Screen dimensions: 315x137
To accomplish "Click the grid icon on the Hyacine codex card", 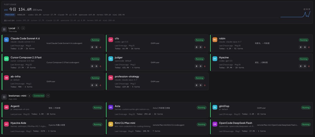I will pos(301,66).
